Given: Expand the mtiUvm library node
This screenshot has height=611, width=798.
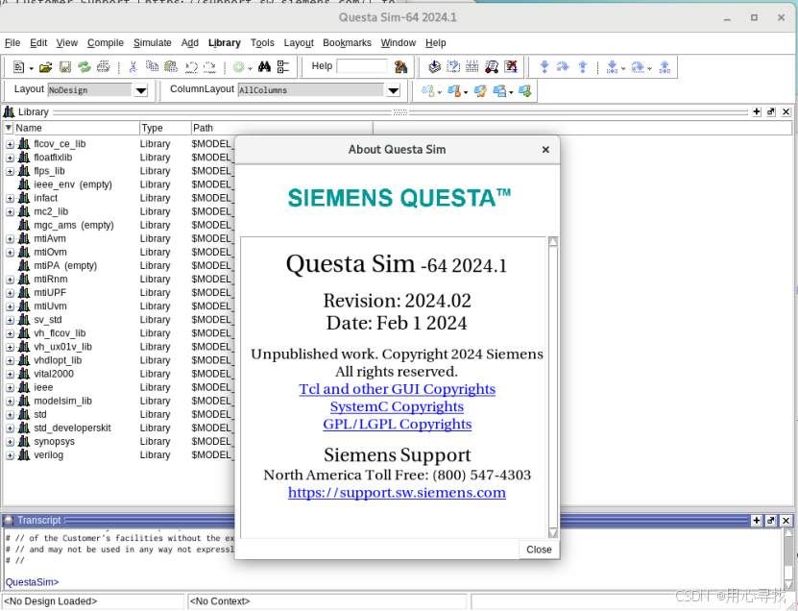Looking at the screenshot, I should (x=10, y=306).
